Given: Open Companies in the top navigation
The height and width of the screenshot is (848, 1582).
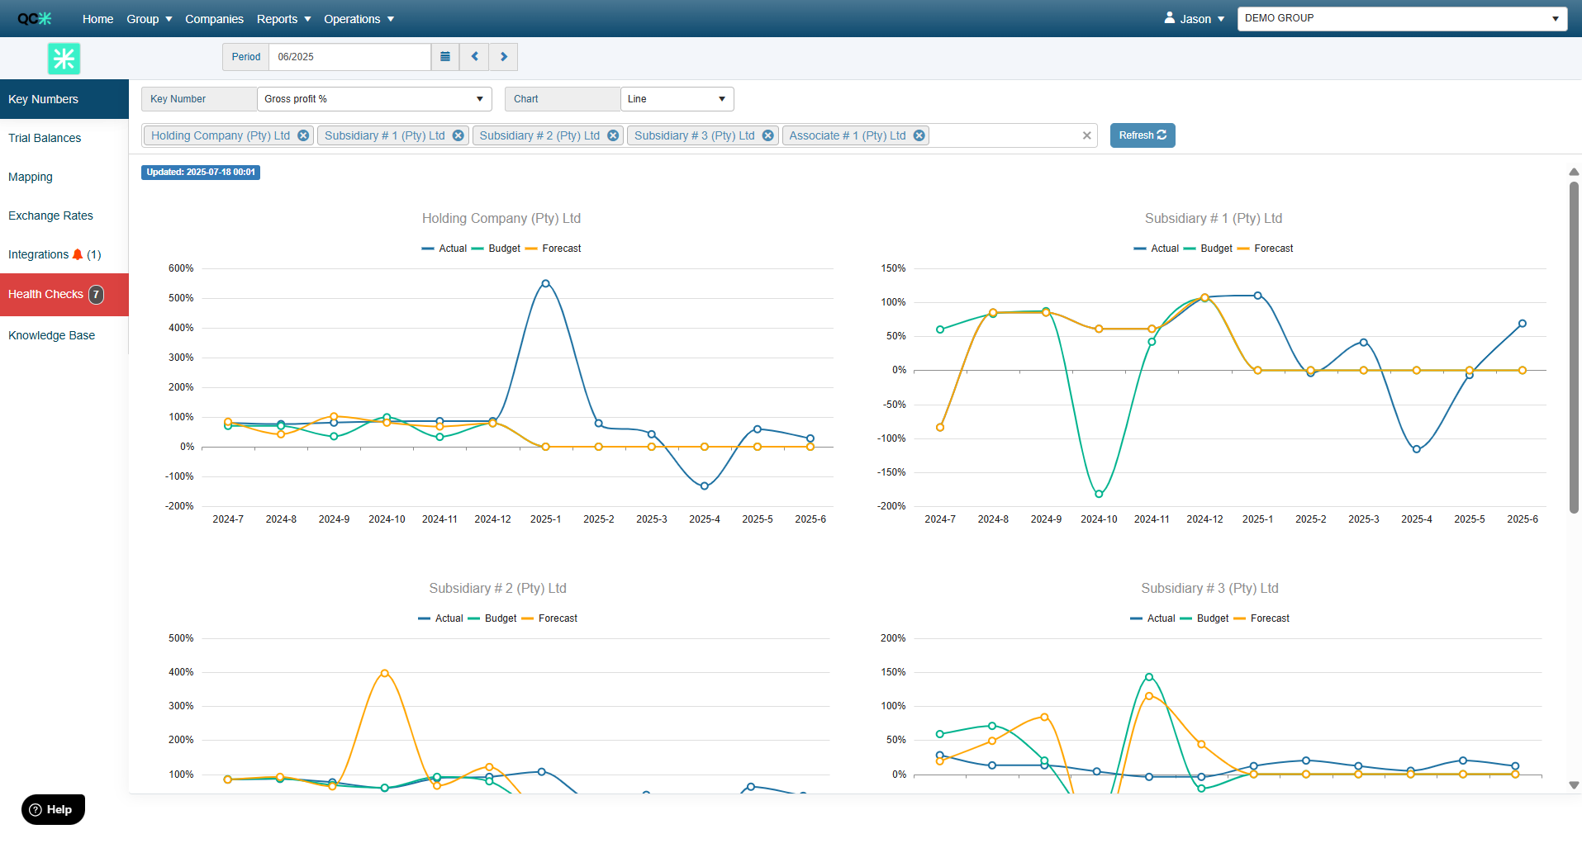Looking at the screenshot, I should click(x=214, y=19).
